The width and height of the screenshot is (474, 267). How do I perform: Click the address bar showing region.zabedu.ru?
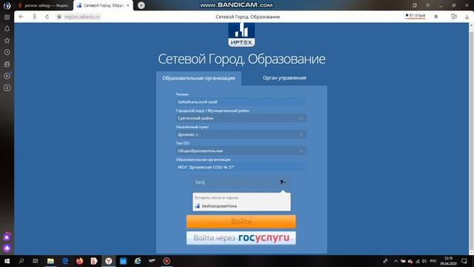(x=82, y=16)
